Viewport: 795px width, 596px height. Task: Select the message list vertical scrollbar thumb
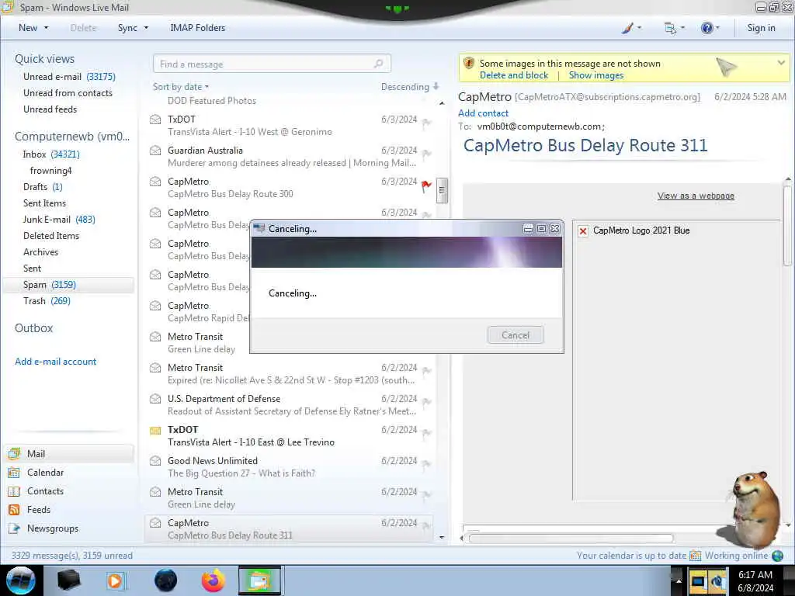point(442,190)
